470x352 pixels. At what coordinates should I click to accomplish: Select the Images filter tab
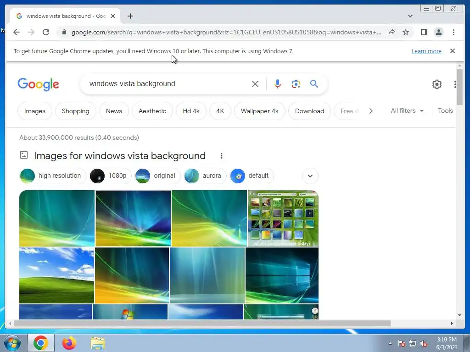(35, 111)
